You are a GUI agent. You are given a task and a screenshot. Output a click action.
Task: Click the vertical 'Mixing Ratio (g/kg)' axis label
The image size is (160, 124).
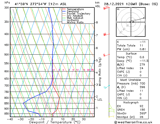click(x=100, y=72)
